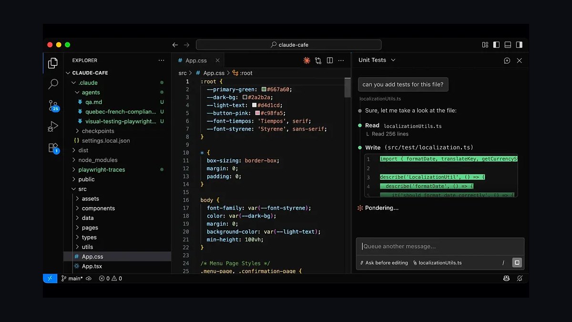Click the main branch indicator in status bar
Image resolution: width=572 pixels, height=322 pixels.
[x=72, y=279]
